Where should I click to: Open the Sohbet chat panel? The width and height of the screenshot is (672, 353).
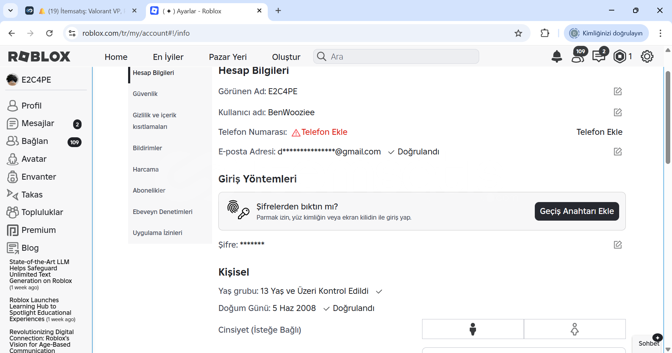[x=649, y=344]
